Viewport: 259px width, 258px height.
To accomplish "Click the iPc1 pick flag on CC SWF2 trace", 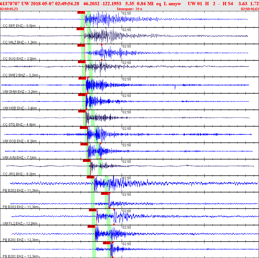I will [81, 62].
